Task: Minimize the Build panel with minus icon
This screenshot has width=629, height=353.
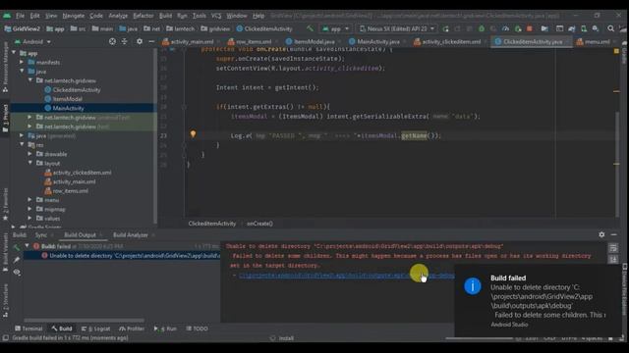Action: [x=613, y=235]
